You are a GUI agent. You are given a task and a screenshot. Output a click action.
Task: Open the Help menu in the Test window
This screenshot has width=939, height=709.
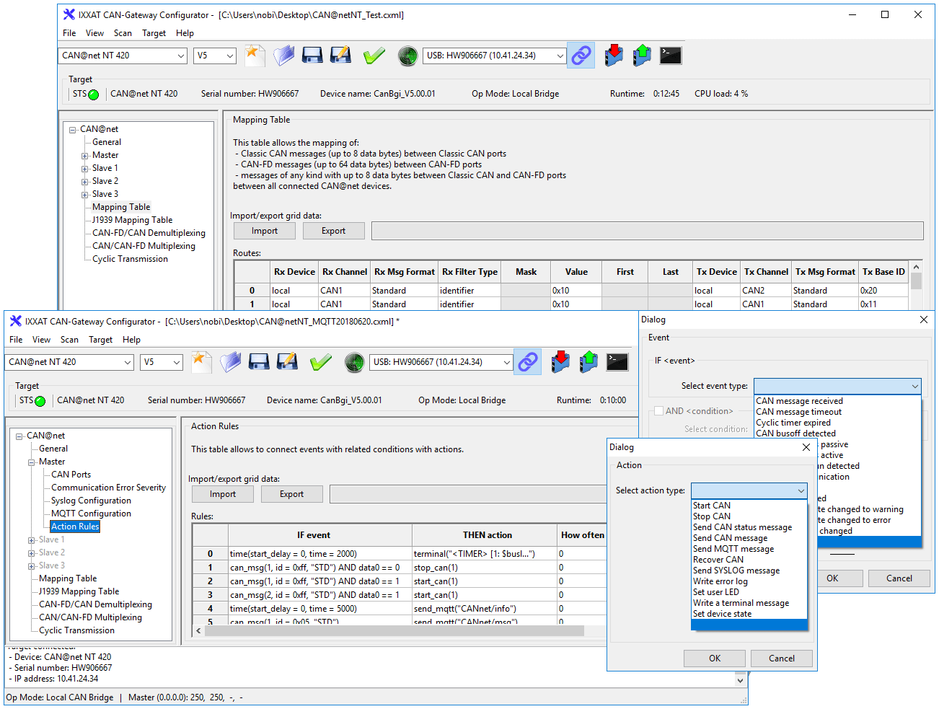click(x=185, y=33)
